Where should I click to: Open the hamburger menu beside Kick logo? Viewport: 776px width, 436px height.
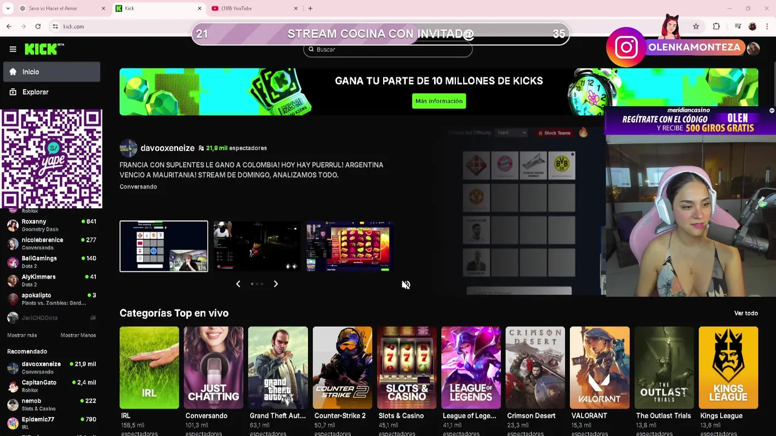[13, 49]
